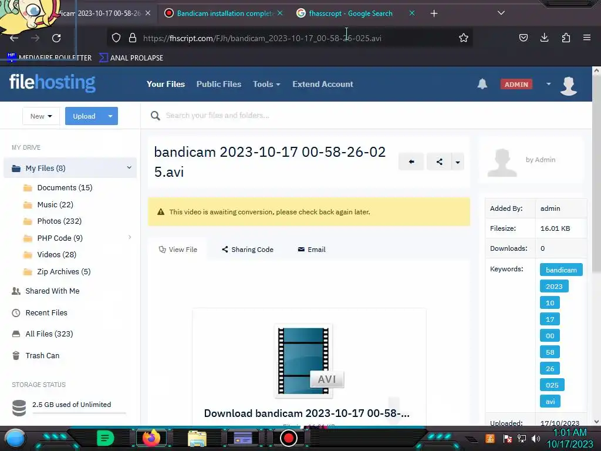Viewport: 601px width, 451px height.
Task: Expand the PHP Code folder
Action: pyautogui.click(x=130, y=237)
